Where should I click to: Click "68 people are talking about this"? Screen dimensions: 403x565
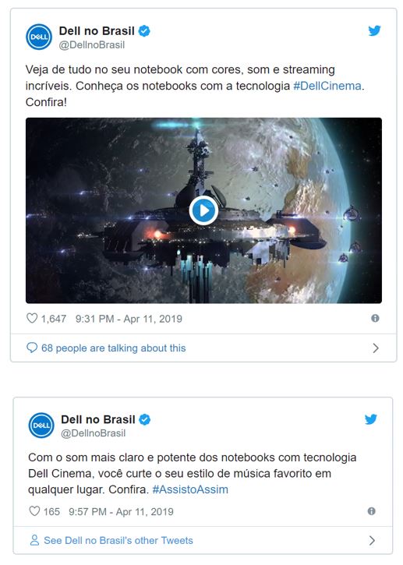(x=114, y=348)
